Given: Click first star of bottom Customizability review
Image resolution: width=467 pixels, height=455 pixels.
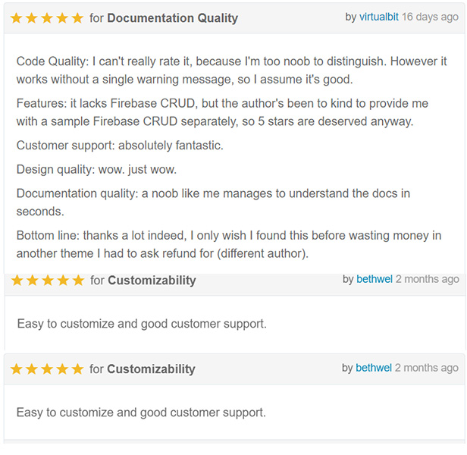Looking at the screenshot, I should (x=16, y=369).
